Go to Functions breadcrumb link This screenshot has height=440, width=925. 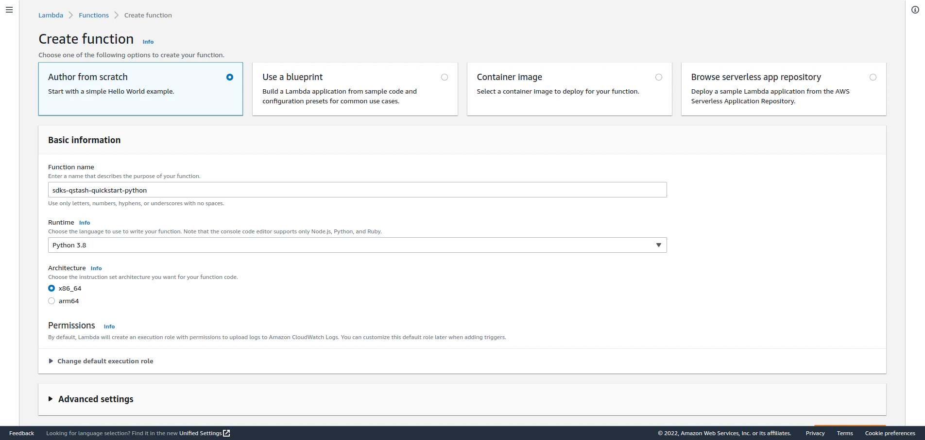coord(94,15)
